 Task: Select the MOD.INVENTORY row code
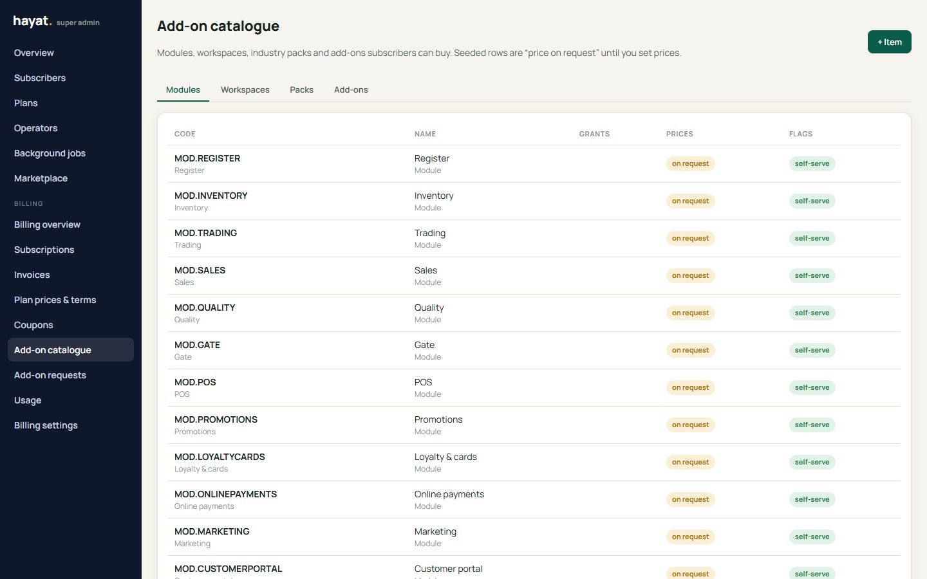point(211,196)
